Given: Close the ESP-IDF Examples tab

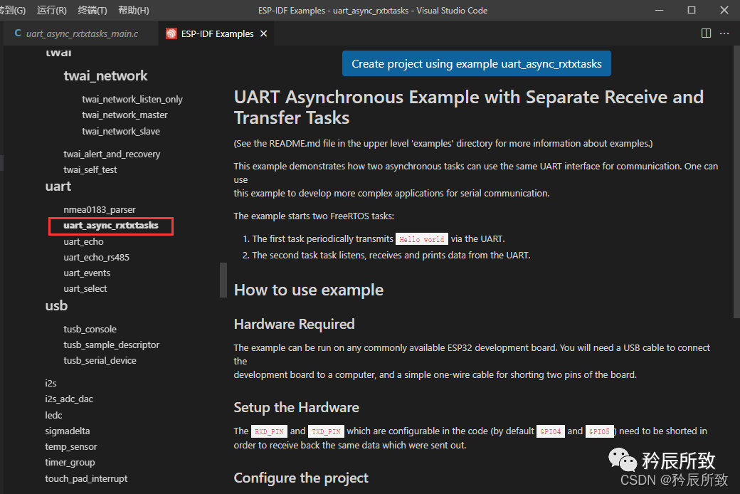Looking at the screenshot, I should tap(264, 34).
